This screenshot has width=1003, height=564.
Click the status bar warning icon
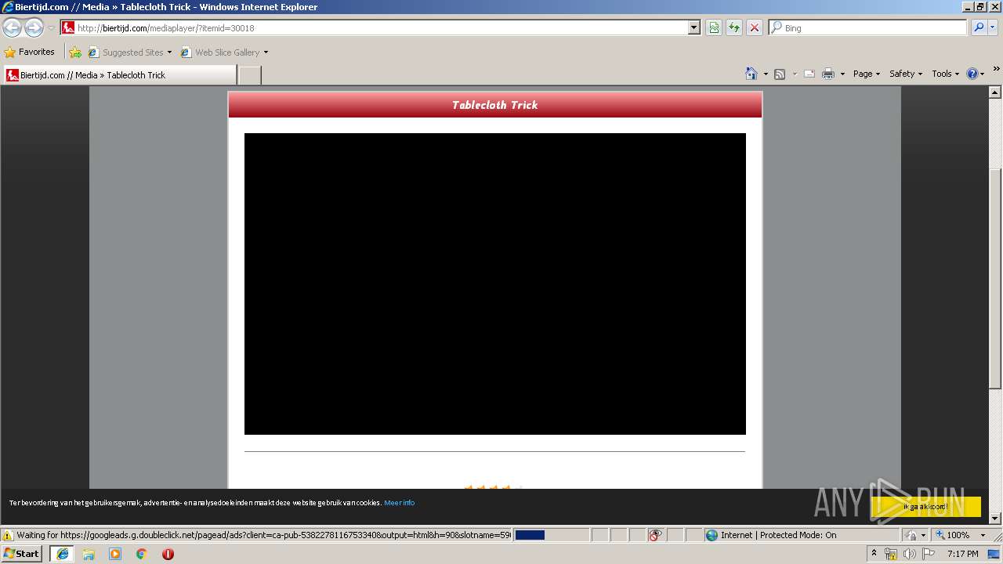[8, 535]
